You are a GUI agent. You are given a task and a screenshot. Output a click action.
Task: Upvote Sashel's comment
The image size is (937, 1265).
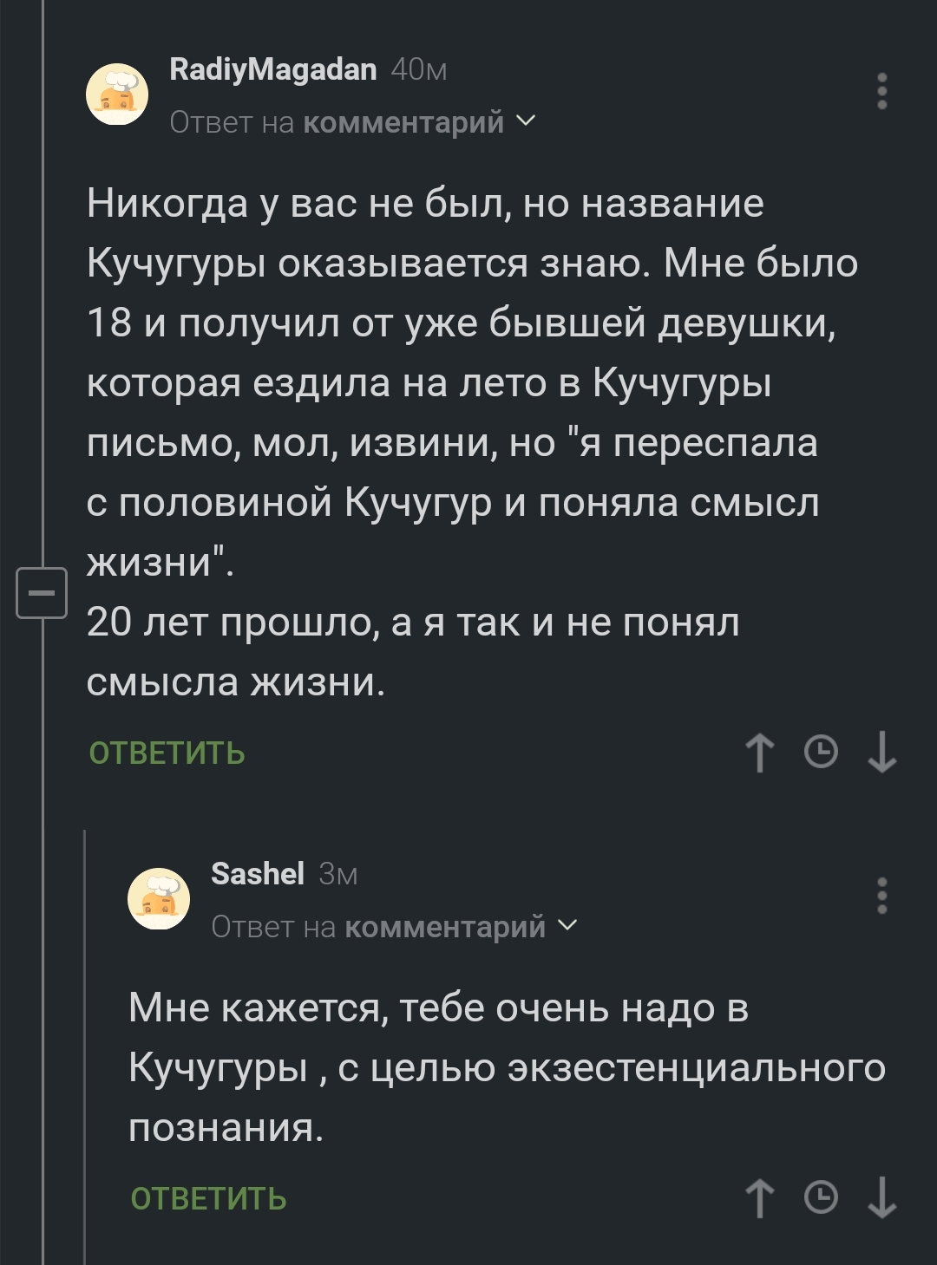[760, 1198]
